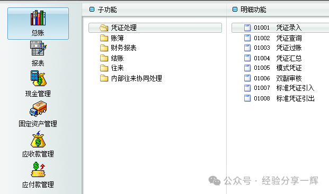The width and height of the screenshot is (329, 194).
Task: Select the 财务报表 folder
Action: 118,48
